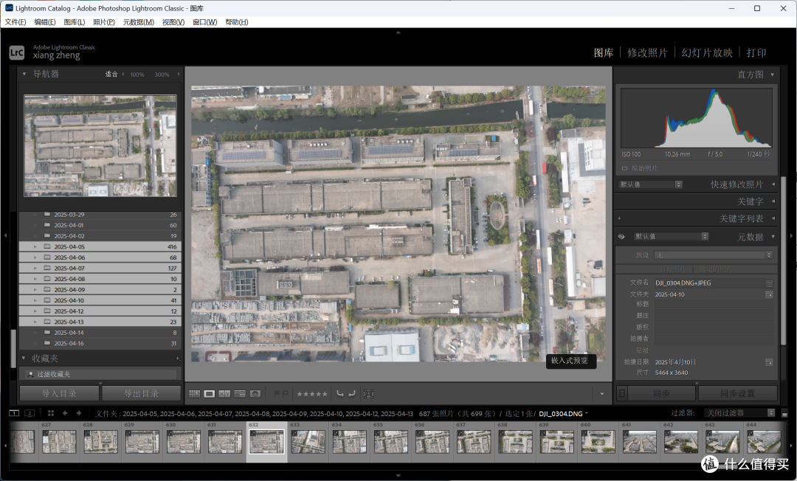The width and height of the screenshot is (797, 481).
Task: Click 导入目录 button
Action: pyautogui.click(x=59, y=394)
